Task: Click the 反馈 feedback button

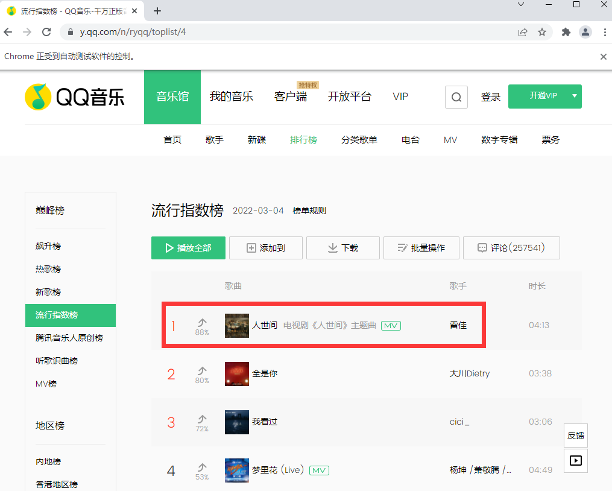Action: [x=576, y=436]
